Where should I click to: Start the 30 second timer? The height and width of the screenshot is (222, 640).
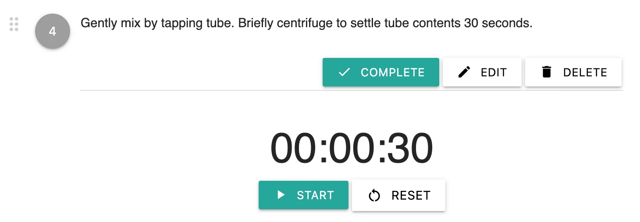pos(303,195)
